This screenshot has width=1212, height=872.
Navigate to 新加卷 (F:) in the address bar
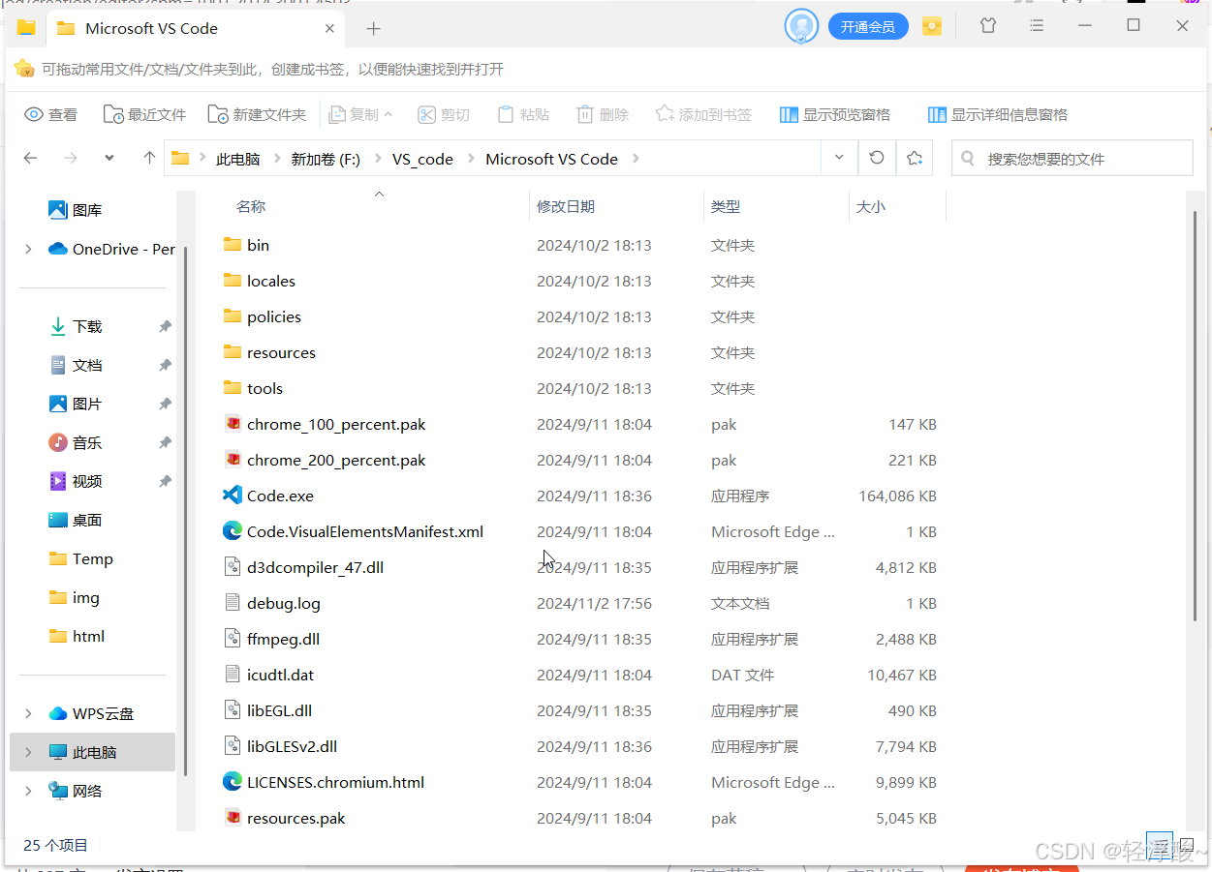pos(326,159)
